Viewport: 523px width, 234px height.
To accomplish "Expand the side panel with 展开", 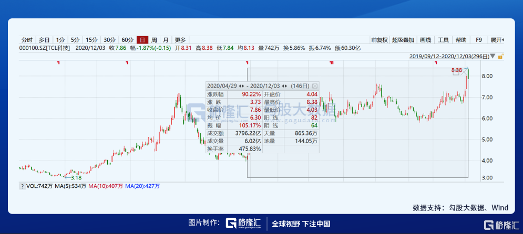I will pos(496,40).
